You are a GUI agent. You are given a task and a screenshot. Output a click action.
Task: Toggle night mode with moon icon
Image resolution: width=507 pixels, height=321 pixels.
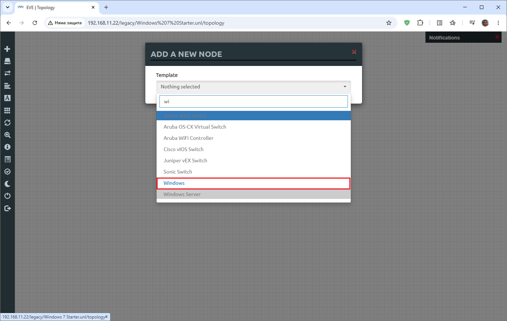[x=7, y=184]
